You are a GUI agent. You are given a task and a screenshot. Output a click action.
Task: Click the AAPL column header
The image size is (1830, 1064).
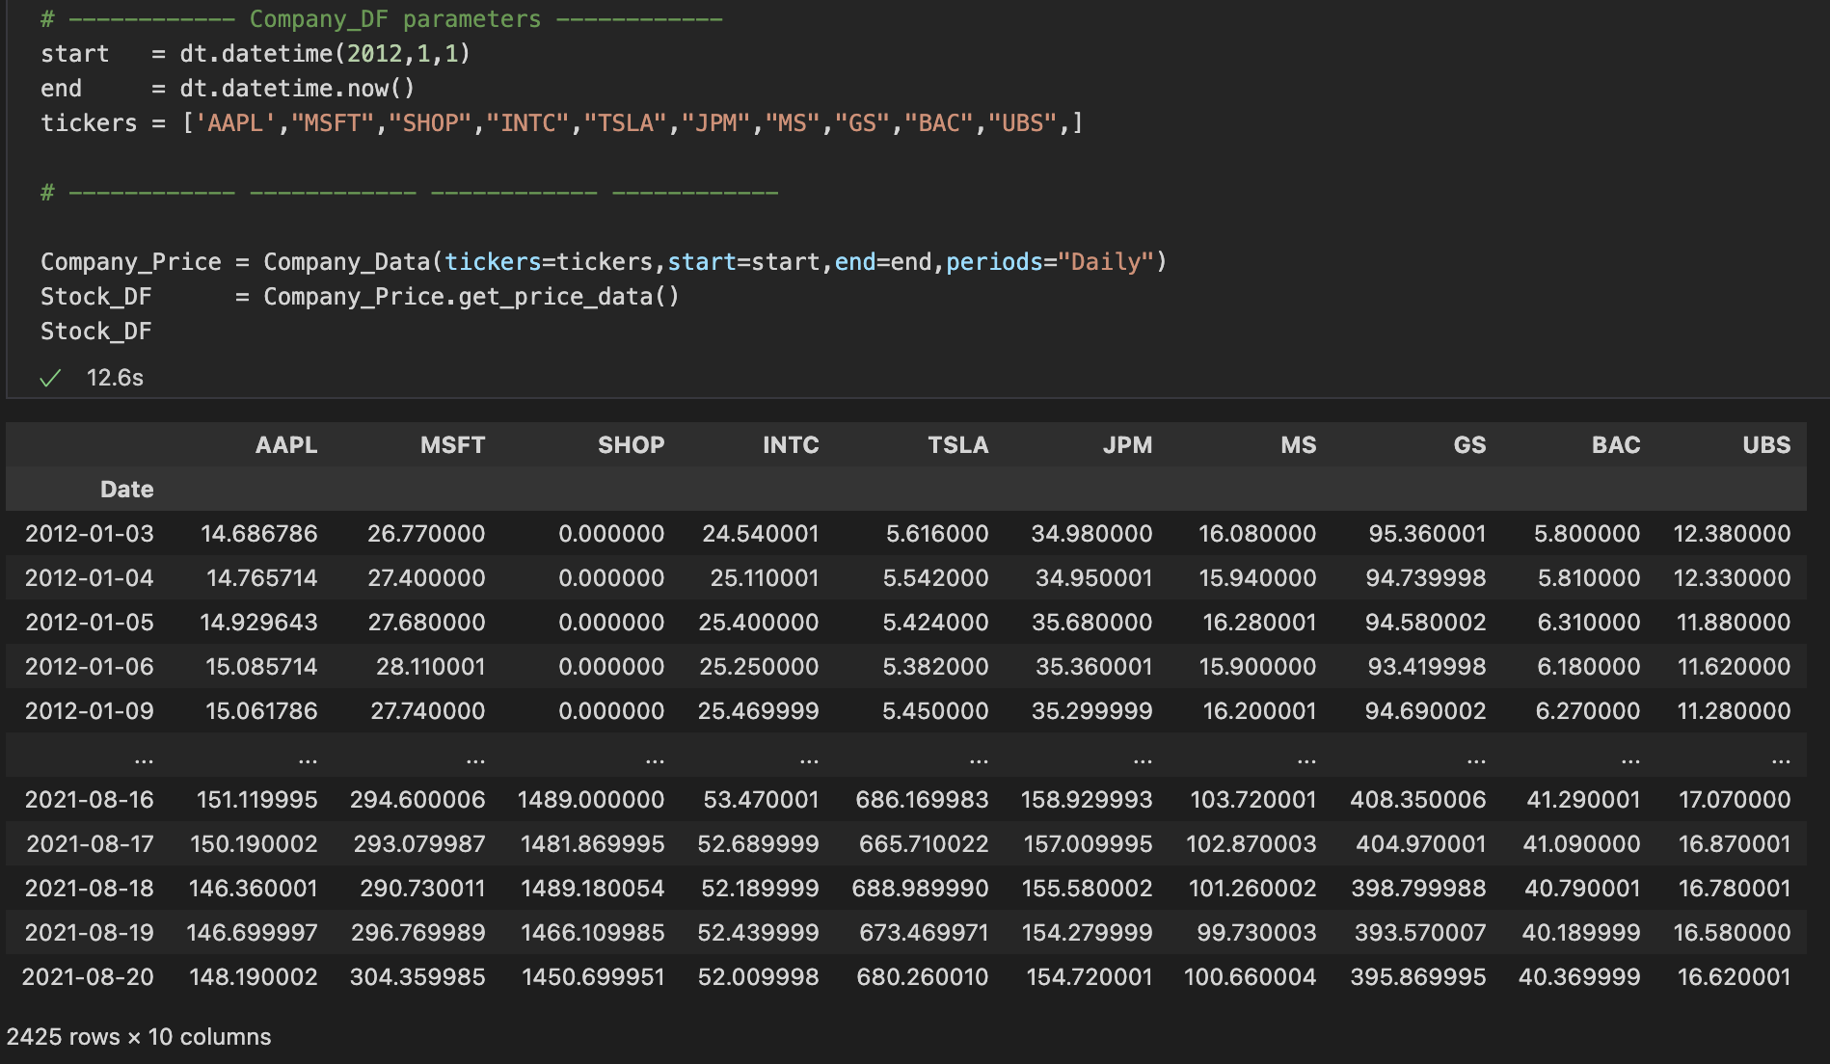(286, 445)
